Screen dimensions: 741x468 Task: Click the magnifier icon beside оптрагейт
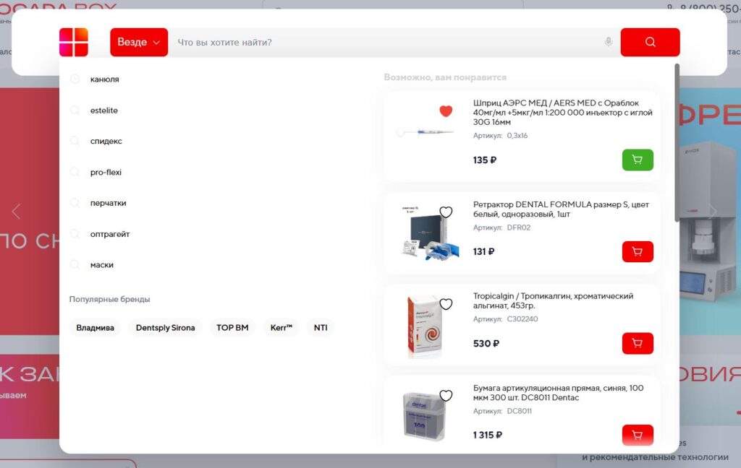click(75, 233)
